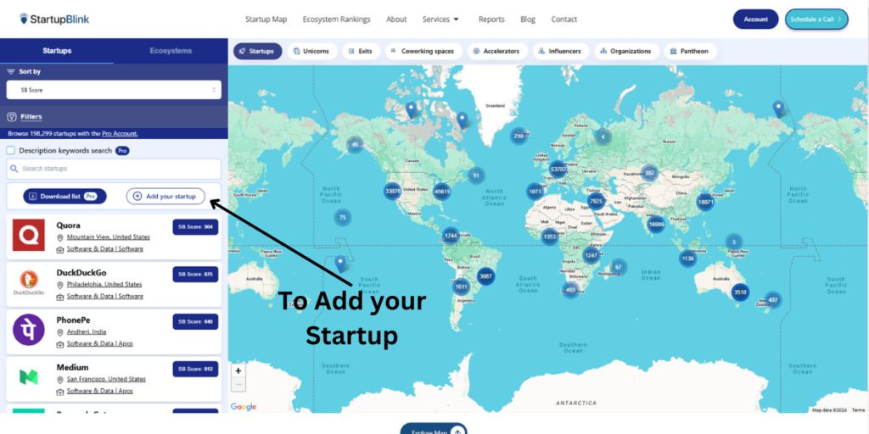The image size is (869, 434).
Task: Click the 1136 cluster marker near Indonesia
Action: 687,259
